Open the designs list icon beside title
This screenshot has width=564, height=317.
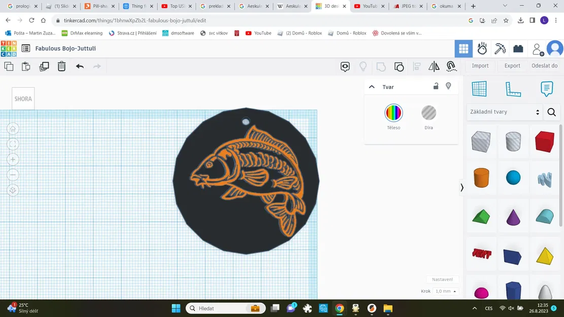(26, 48)
